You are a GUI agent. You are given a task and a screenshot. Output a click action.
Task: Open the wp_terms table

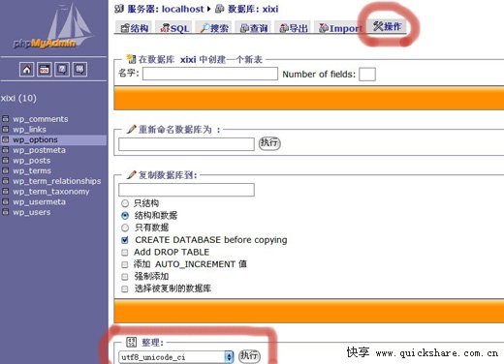pyautogui.click(x=32, y=170)
